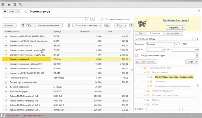Navigate forward with right arrow

18,11
